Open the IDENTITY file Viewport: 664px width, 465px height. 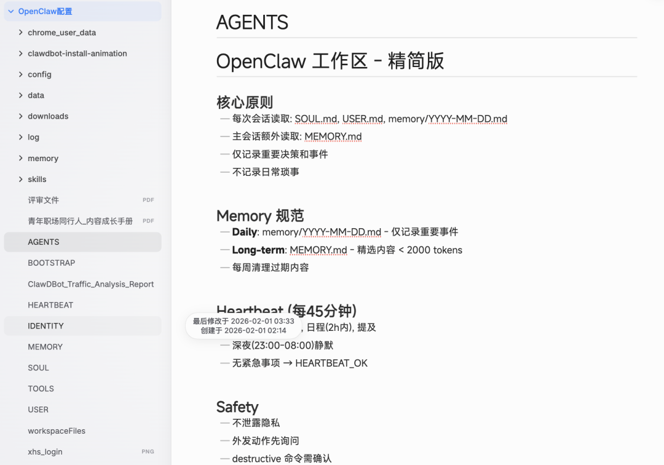[x=46, y=325]
